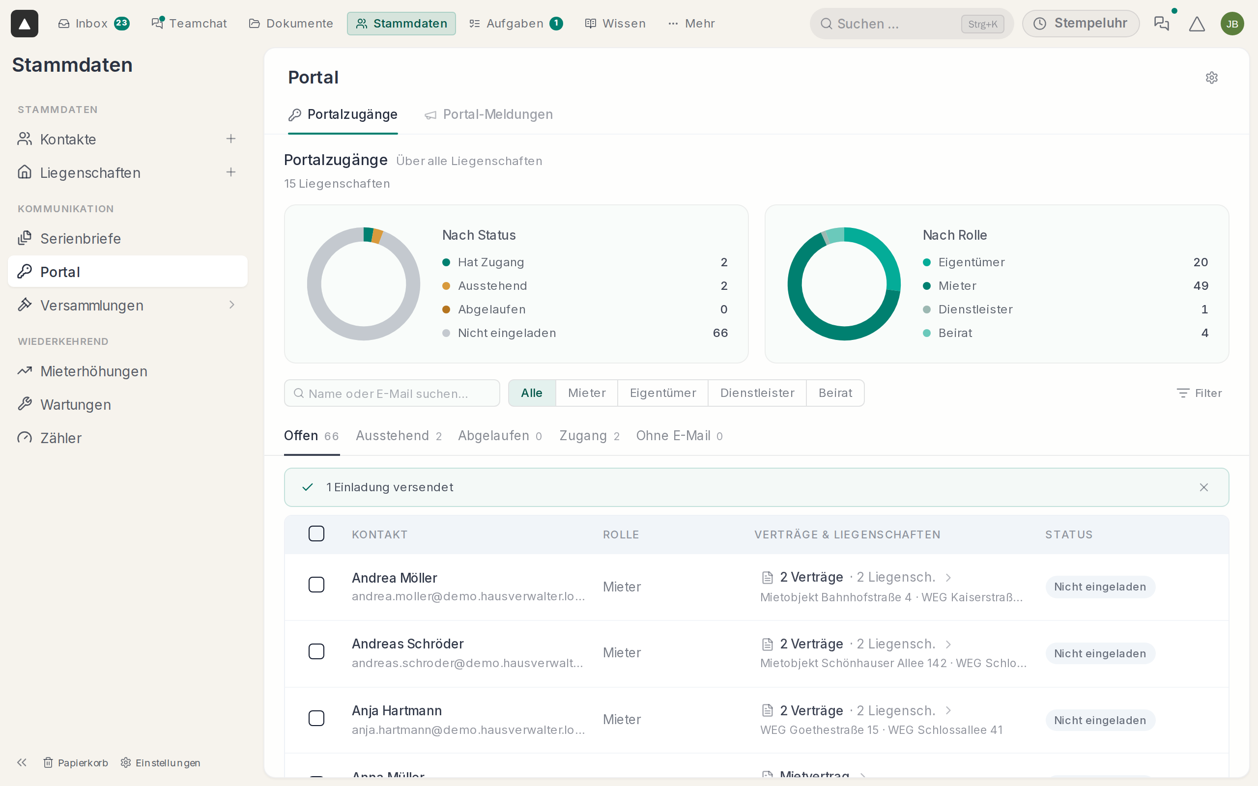
Task: Open Wartungen in sidebar
Action: [x=127, y=404]
